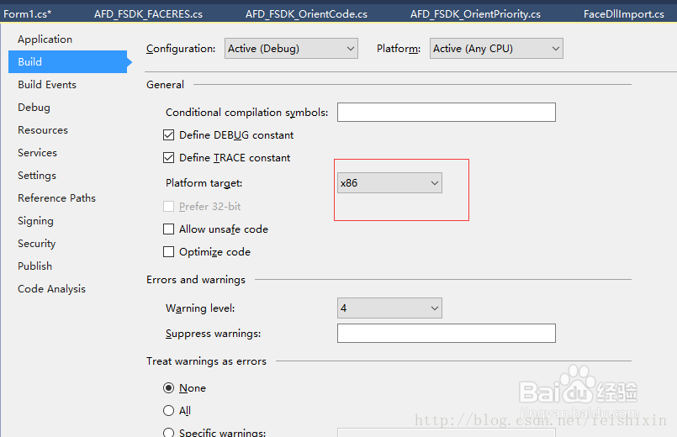The image size is (677, 437).
Task: Go to the Build Events page
Action: (47, 85)
